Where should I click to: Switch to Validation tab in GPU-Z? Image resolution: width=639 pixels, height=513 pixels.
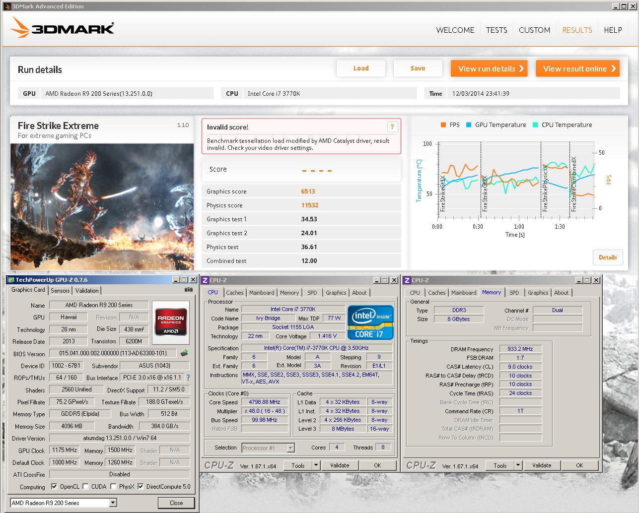pos(87,291)
